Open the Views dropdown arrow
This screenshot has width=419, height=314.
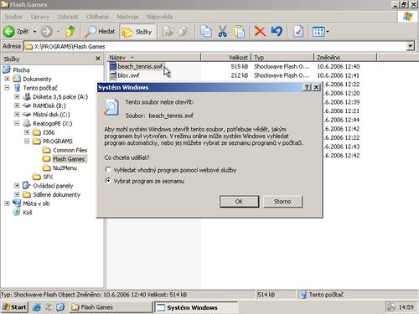[328, 32]
